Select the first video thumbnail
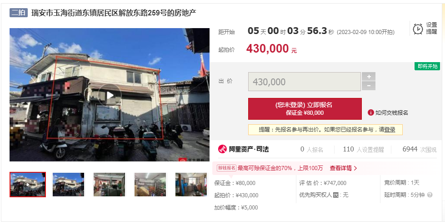The image size is (445, 224). tap(28, 185)
